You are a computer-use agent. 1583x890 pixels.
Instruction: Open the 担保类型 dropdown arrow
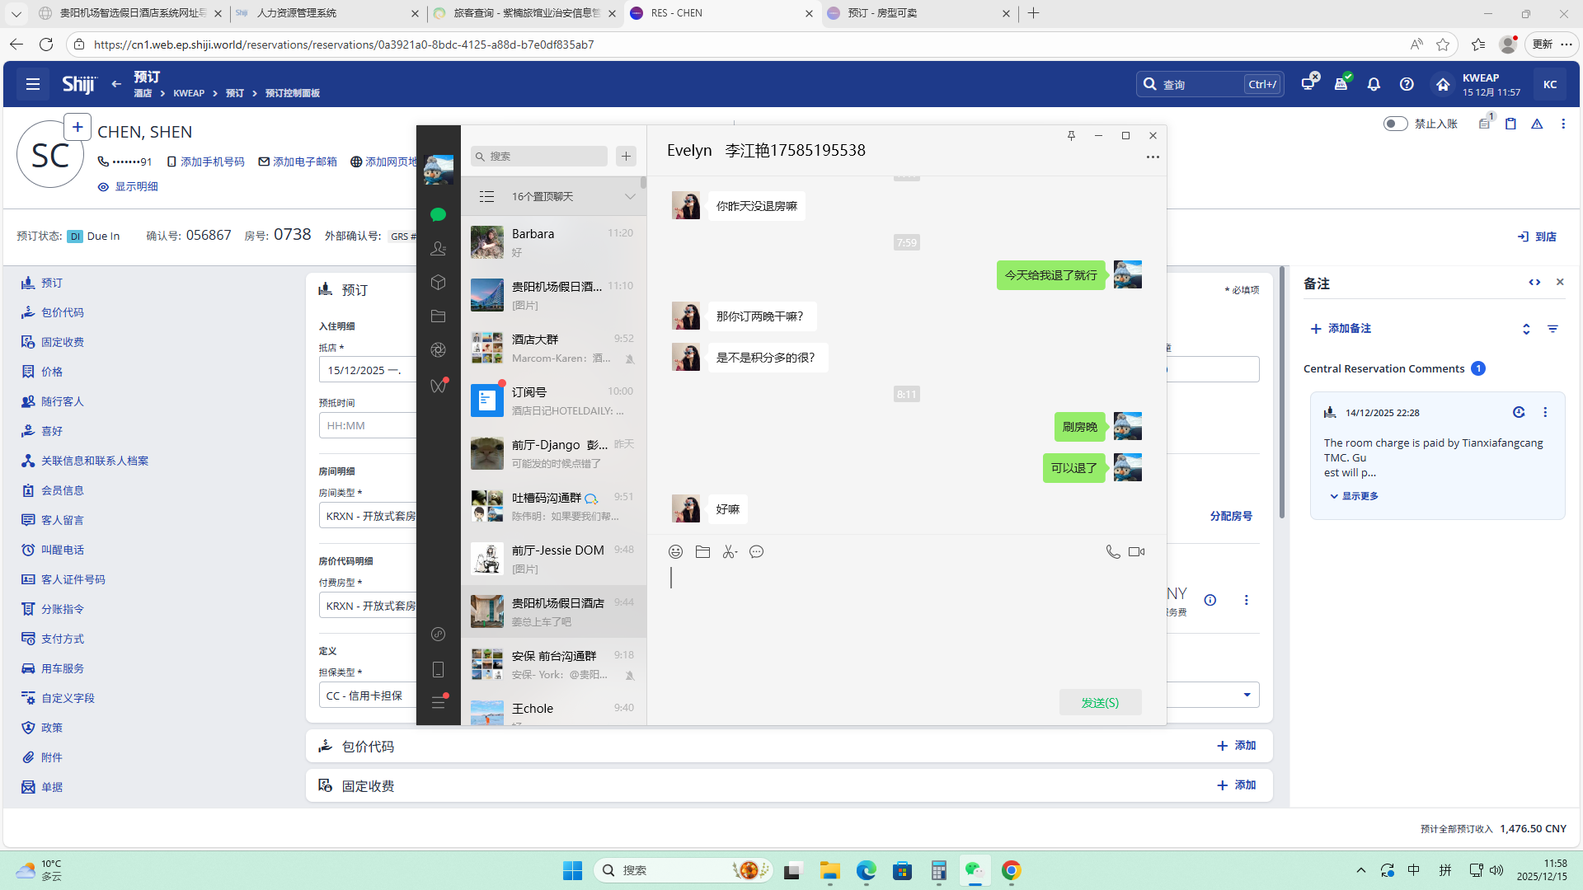click(1247, 695)
